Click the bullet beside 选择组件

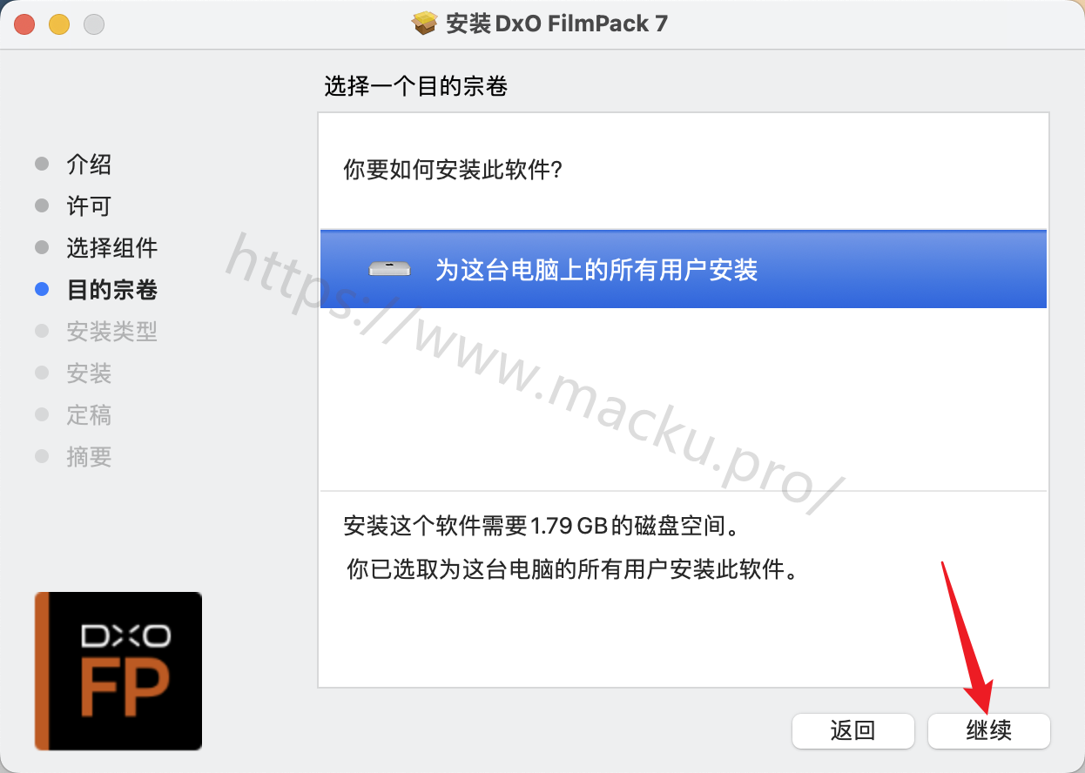tap(42, 248)
